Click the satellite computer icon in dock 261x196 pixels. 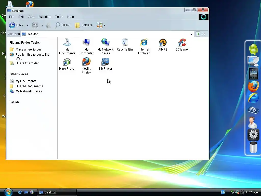tap(253, 61)
